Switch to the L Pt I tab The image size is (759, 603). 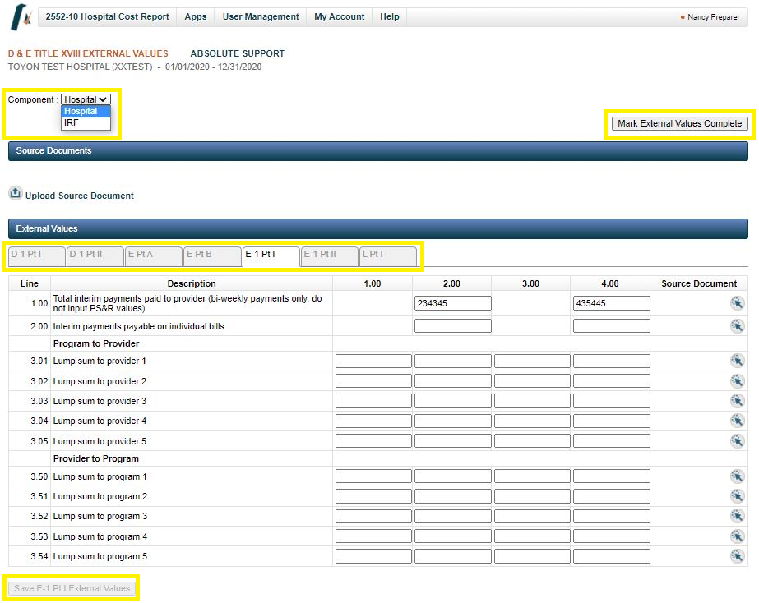[388, 256]
